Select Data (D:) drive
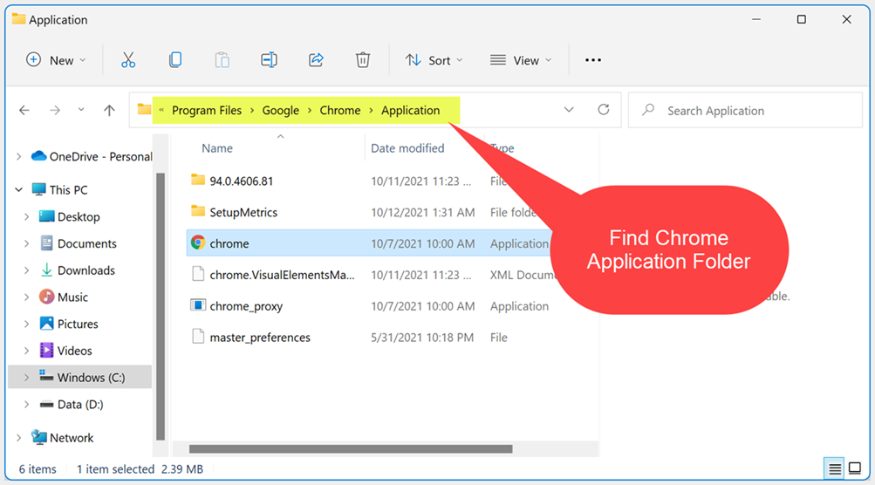The width and height of the screenshot is (875, 485). click(80, 404)
